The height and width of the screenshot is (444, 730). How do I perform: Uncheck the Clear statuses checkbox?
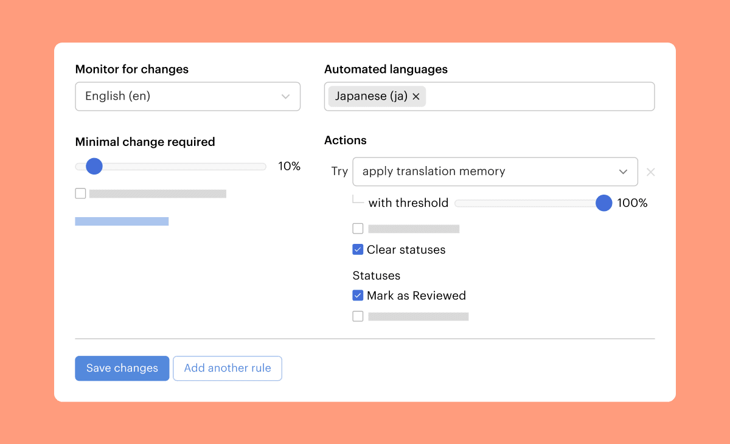click(x=358, y=249)
